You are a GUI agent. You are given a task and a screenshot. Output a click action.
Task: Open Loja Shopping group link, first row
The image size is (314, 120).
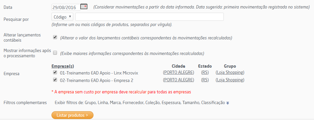coord(230,73)
